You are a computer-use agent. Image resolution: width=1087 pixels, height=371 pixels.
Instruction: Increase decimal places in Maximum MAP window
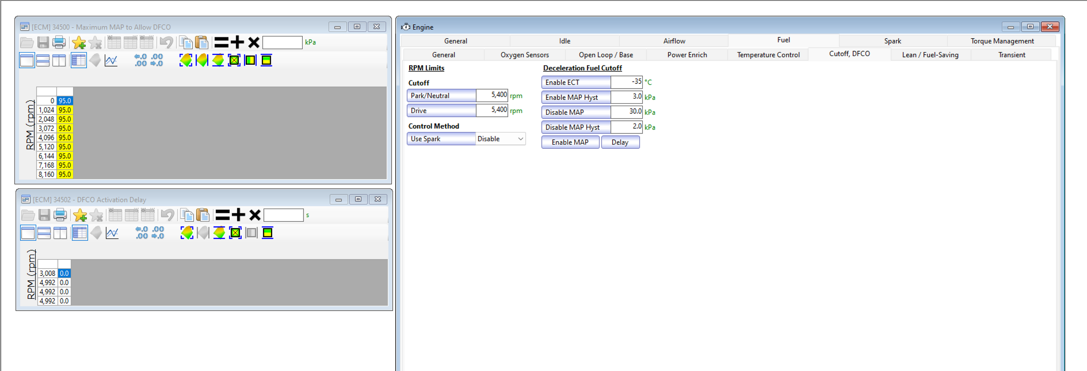point(140,60)
